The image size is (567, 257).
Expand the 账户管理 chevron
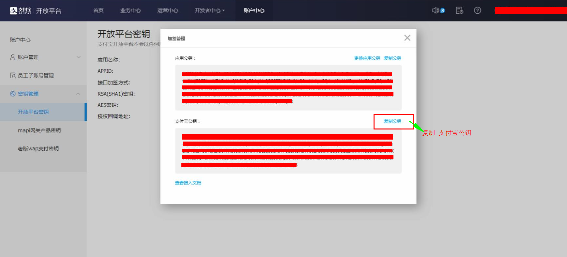pyautogui.click(x=79, y=57)
